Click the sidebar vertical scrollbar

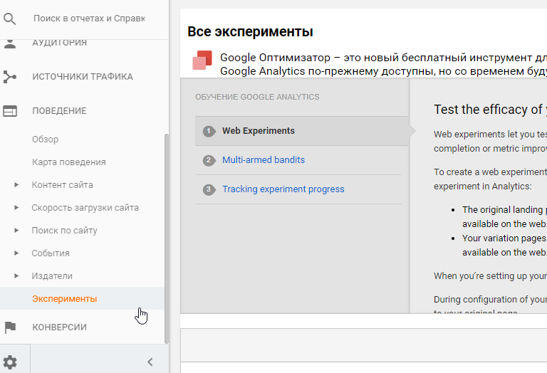[x=167, y=238]
